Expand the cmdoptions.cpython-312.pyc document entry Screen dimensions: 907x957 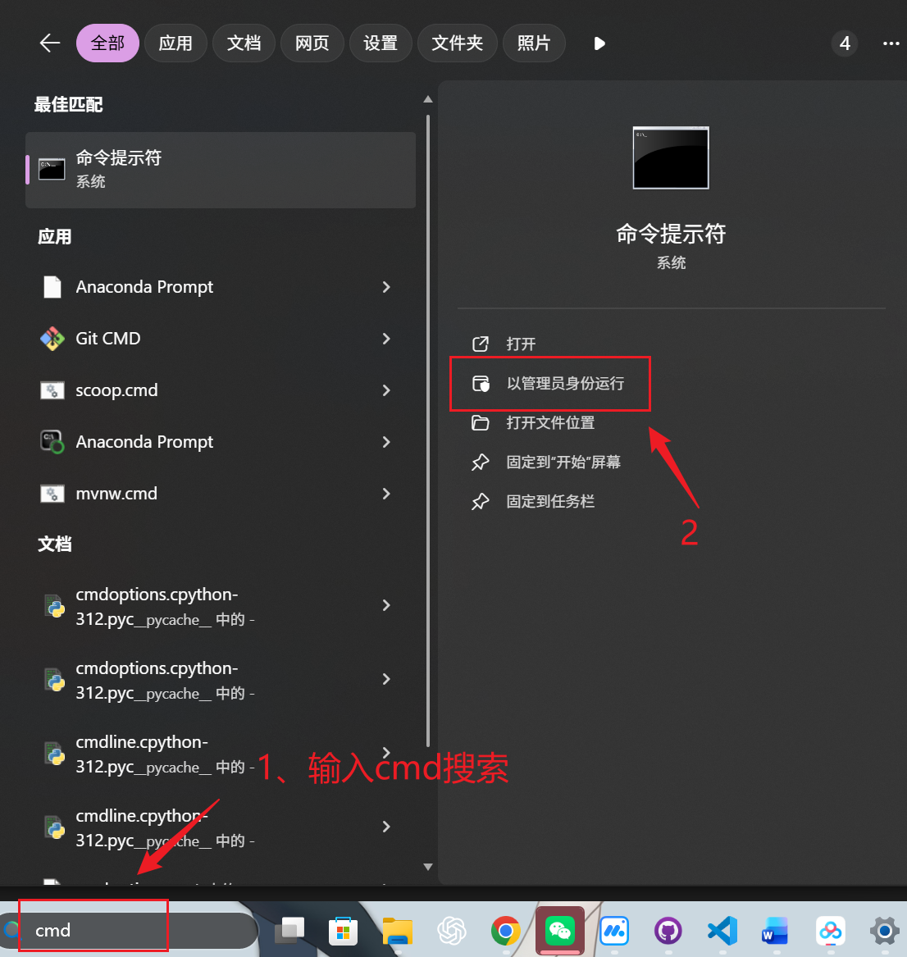[x=385, y=605]
